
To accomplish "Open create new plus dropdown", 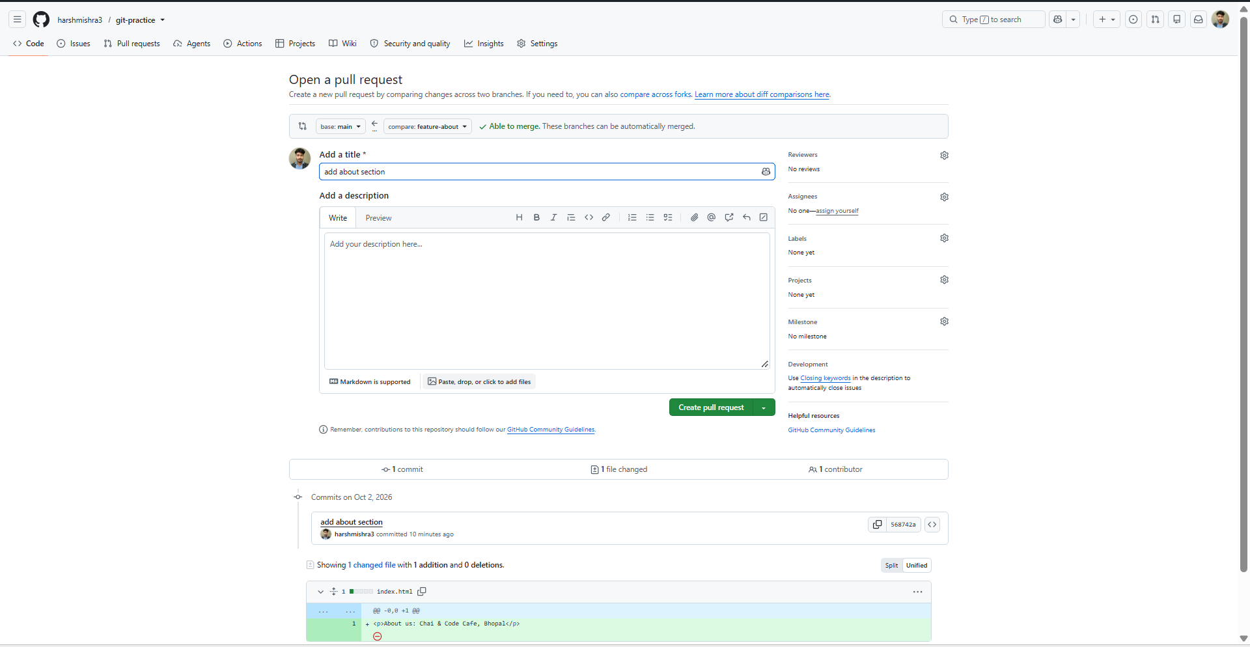I will coord(1107,20).
